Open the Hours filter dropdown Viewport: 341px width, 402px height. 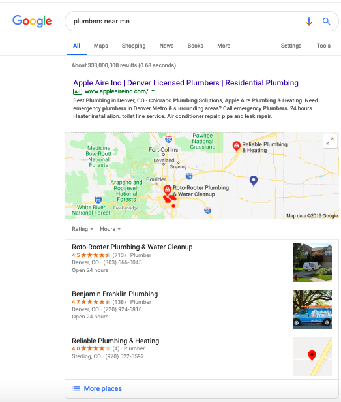coord(110,229)
